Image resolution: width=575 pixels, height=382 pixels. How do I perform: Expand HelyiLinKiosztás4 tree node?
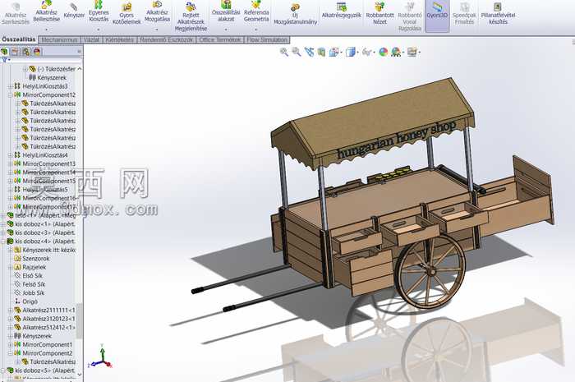10,155
